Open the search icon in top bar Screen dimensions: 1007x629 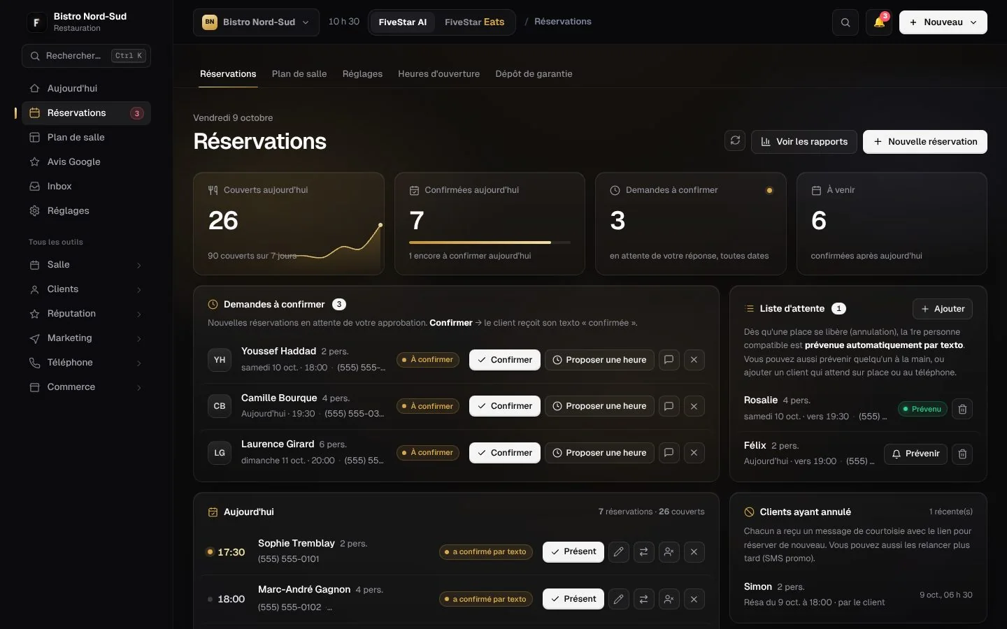click(x=845, y=22)
